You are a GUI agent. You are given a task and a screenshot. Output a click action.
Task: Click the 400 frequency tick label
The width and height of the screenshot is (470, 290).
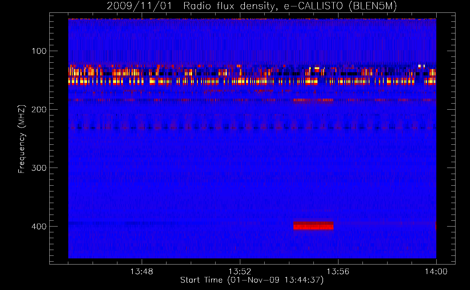click(39, 226)
